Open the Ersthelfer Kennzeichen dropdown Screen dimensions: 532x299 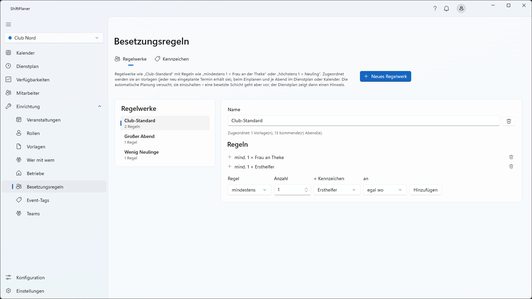[x=337, y=190]
